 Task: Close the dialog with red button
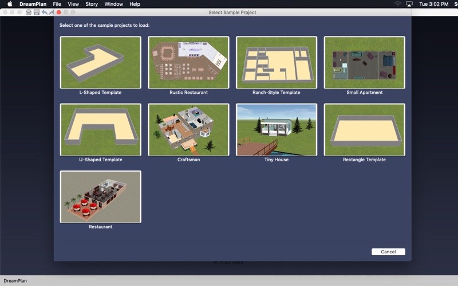tap(58, 12)
